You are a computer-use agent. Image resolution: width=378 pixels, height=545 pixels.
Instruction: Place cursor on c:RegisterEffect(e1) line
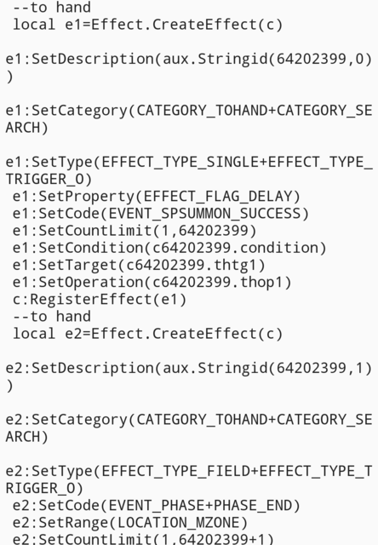coord(100,299)
